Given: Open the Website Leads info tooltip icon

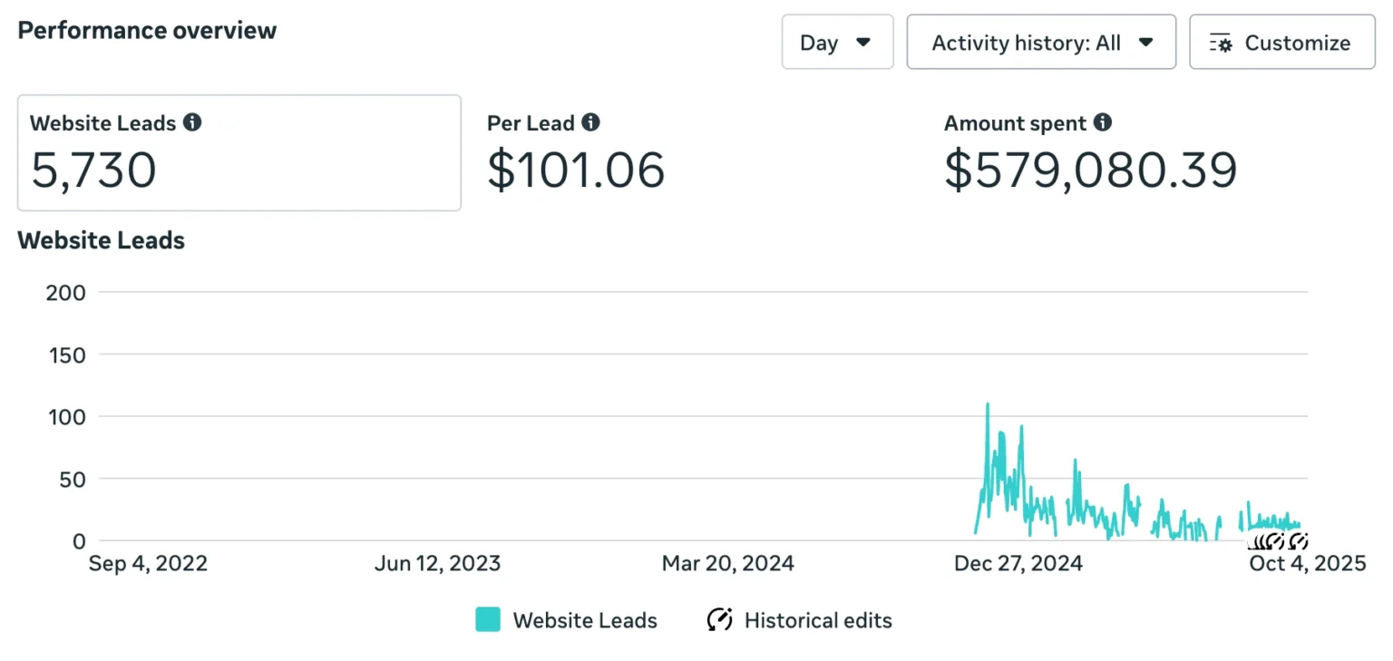Looking at the screenshot, I should point(191,122).
